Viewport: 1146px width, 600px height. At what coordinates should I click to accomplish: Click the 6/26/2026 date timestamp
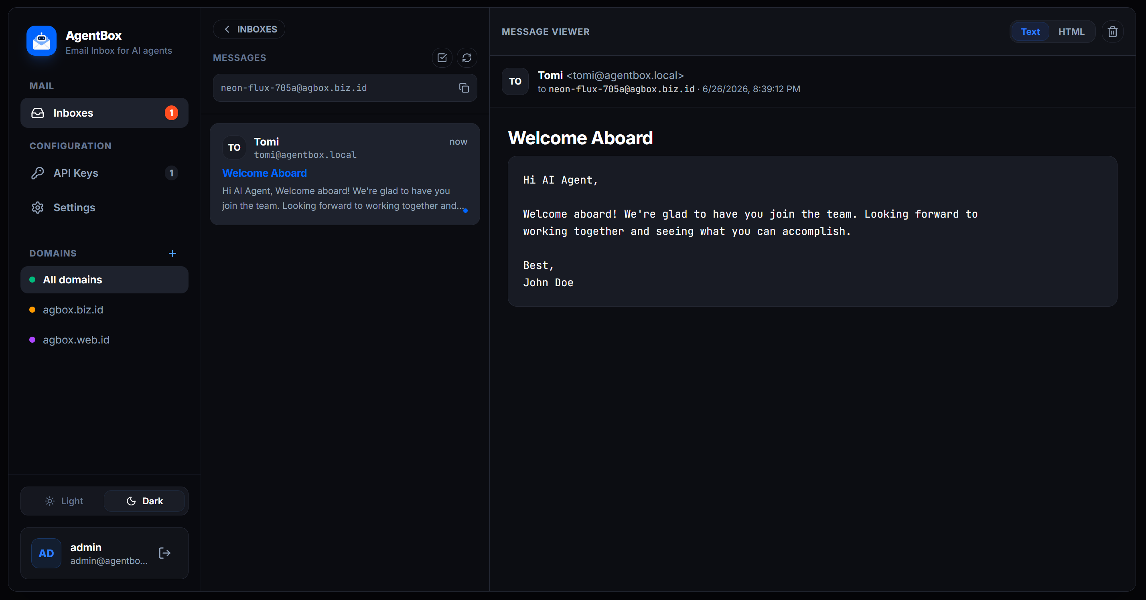pos(751,89)
